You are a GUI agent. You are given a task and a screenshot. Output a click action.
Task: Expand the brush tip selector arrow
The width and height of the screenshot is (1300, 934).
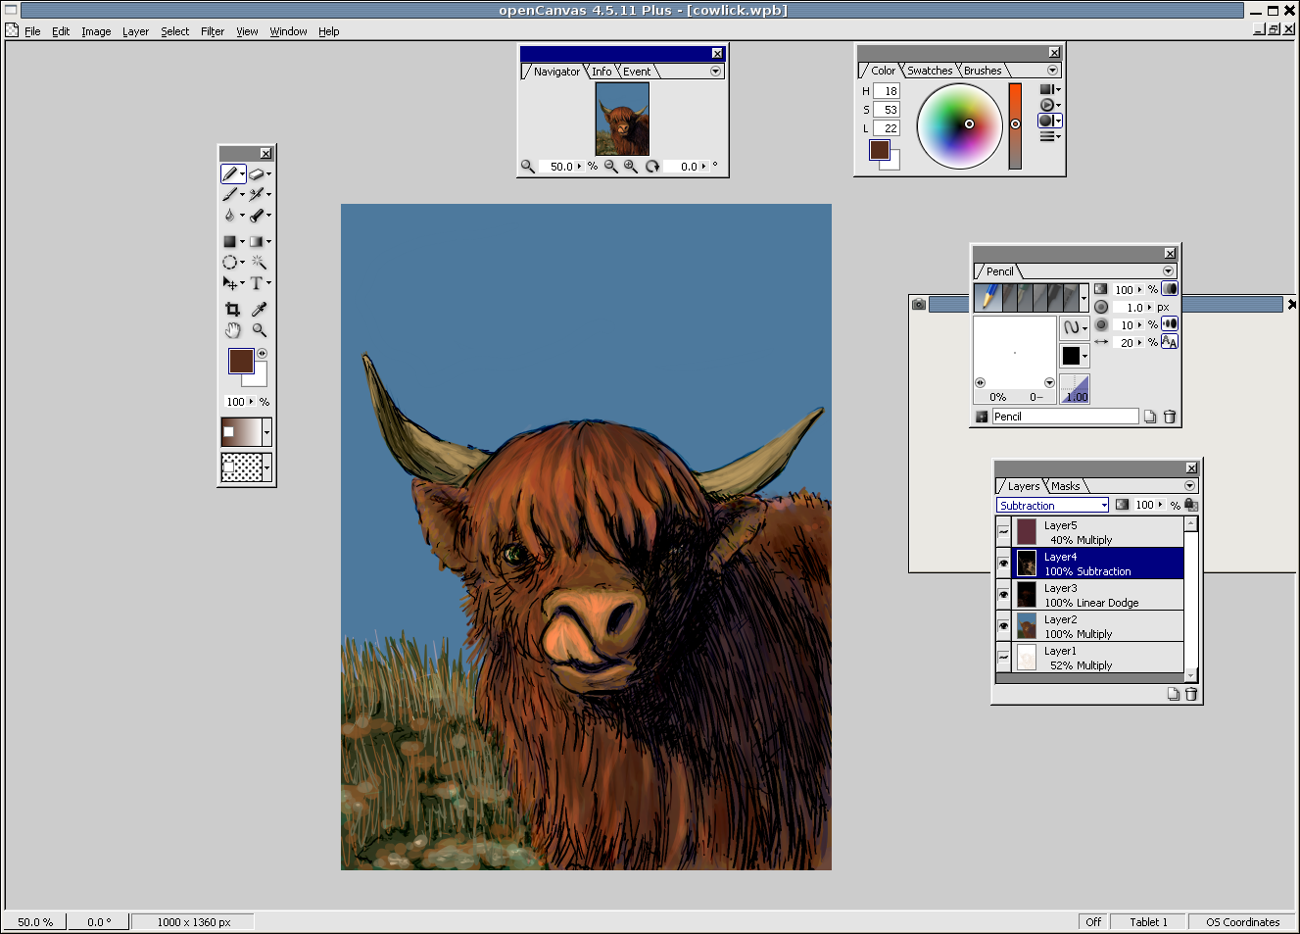(1083, 298)
